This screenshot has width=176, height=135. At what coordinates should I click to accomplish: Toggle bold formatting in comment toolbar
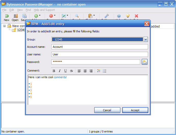coord(54,71)
